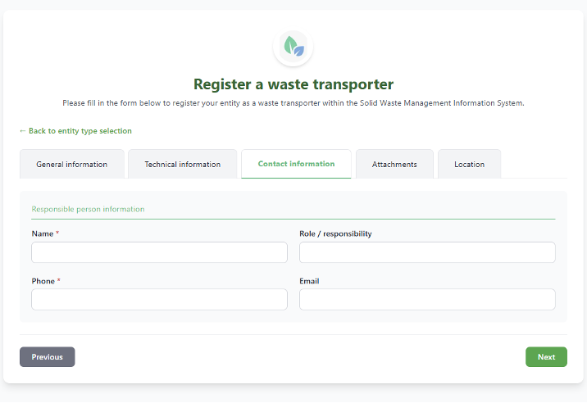Image resolution: width=587 pixels, height=403 pixels.
Task: Open the General information tab
Action: click(x=72, y=164)
